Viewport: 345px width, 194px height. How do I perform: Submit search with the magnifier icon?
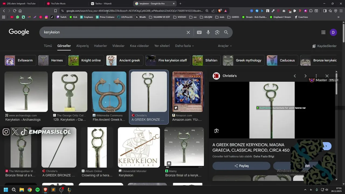click(x=226, y=32)
